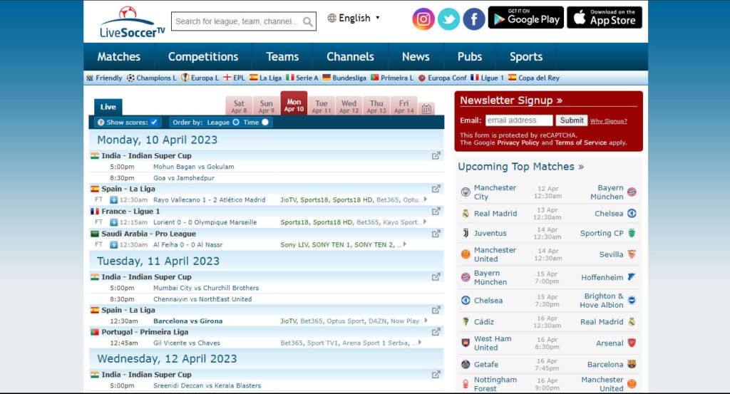
Task: Show more channels for Lorient match
Action: [425, 222]
